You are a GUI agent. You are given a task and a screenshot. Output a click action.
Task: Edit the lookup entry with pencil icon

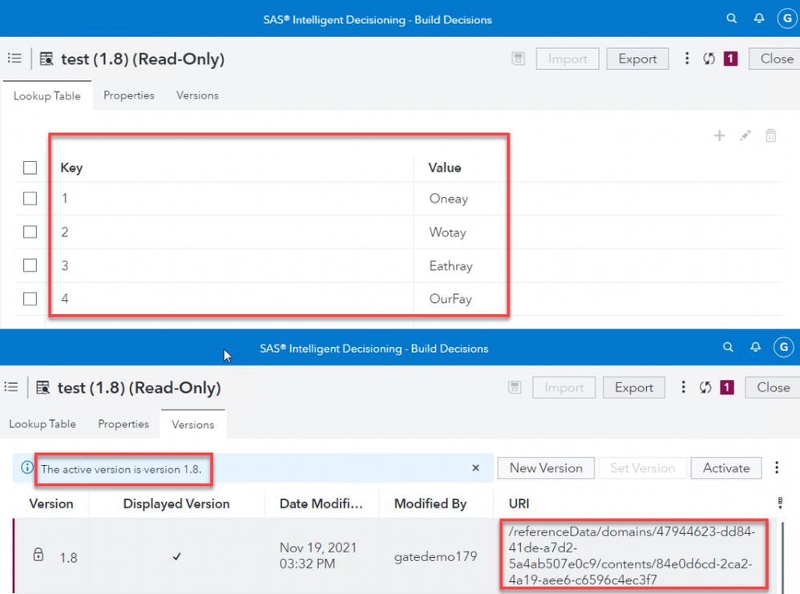coord(745,135)
